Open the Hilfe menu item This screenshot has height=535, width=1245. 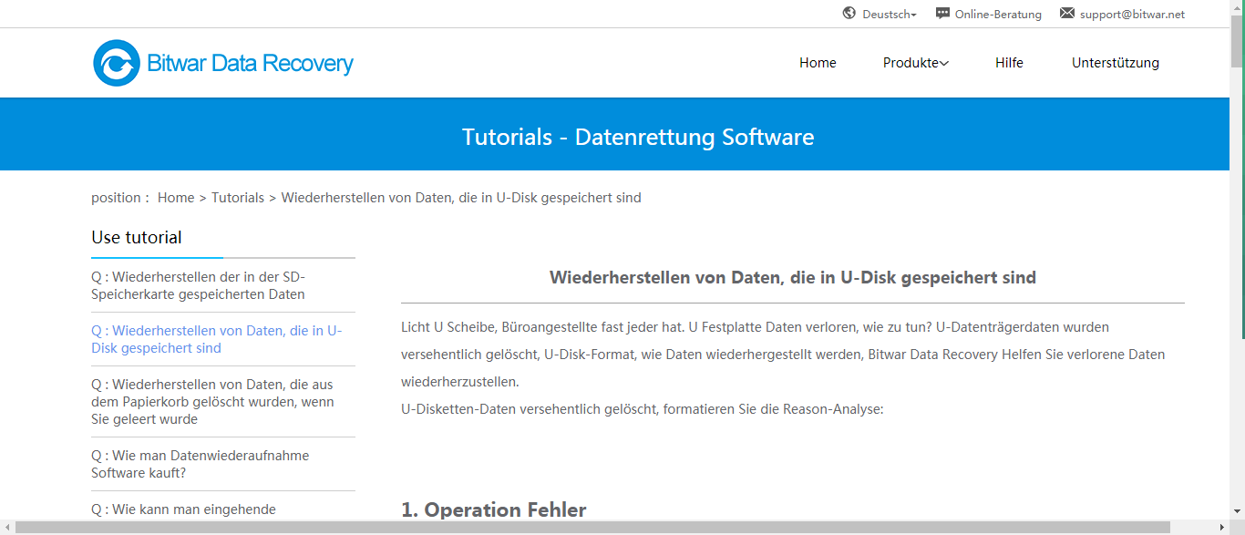click(x=1009, y=63)
